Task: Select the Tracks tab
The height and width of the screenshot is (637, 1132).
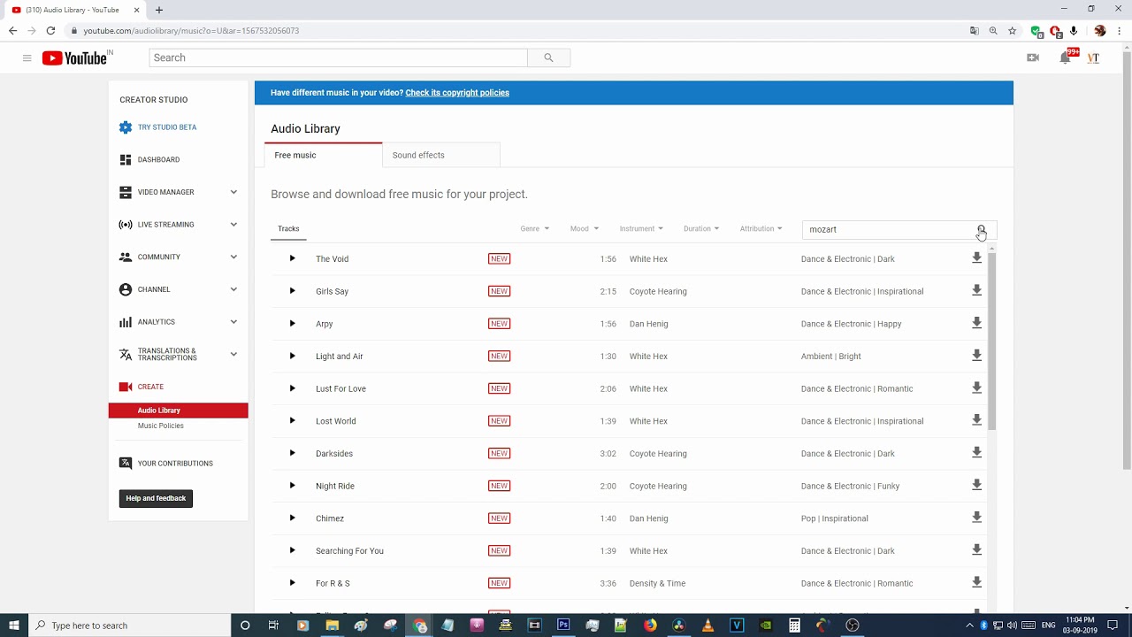Action: point(288,229)
